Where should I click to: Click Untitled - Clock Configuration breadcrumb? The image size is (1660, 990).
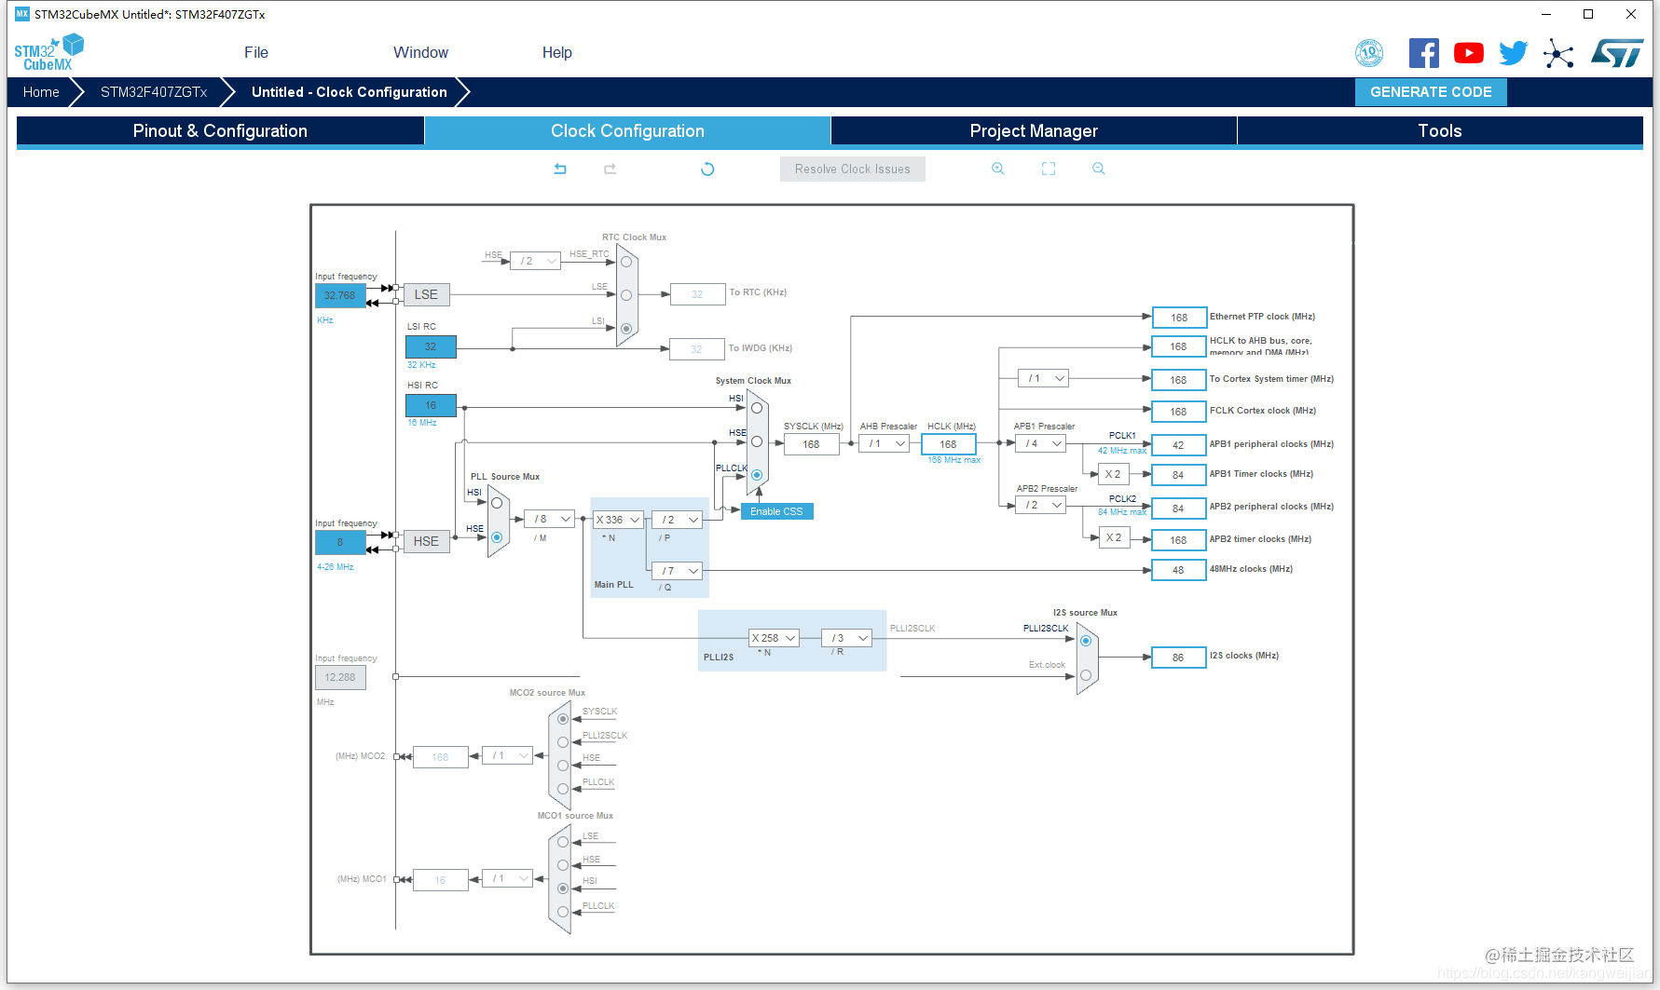(350, 92)
